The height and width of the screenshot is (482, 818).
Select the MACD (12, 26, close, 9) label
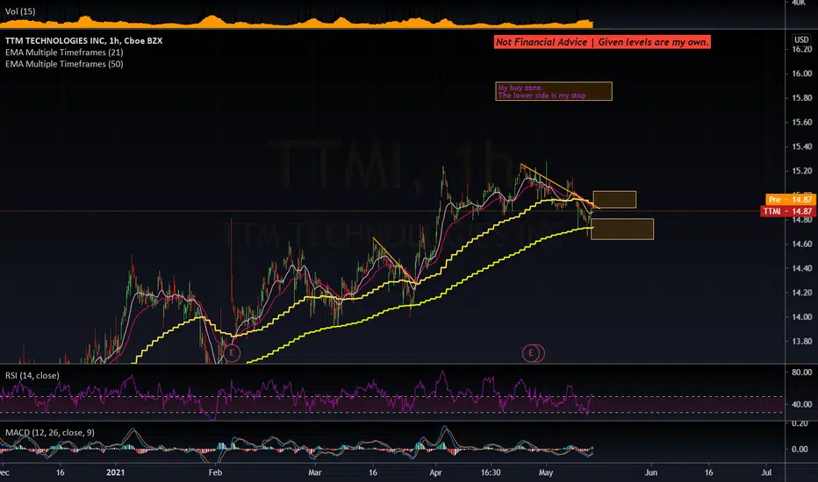pos(50,433)
